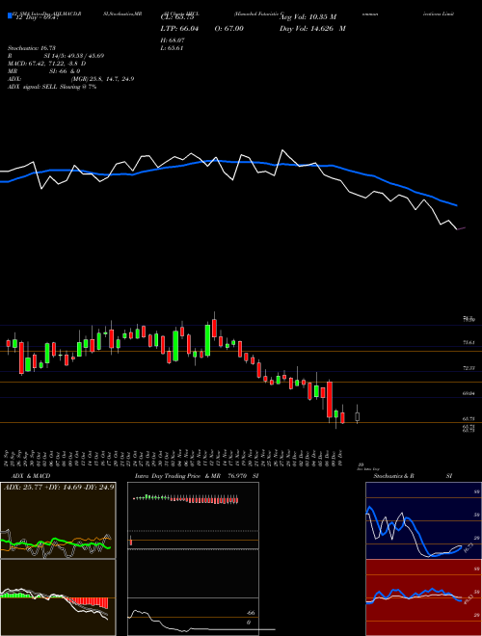
Task: Click the 'MR SI: -66 & 0' line
Action: 43,71
